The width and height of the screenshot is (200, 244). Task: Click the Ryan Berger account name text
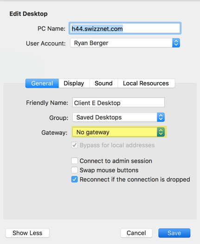point(91,43)
